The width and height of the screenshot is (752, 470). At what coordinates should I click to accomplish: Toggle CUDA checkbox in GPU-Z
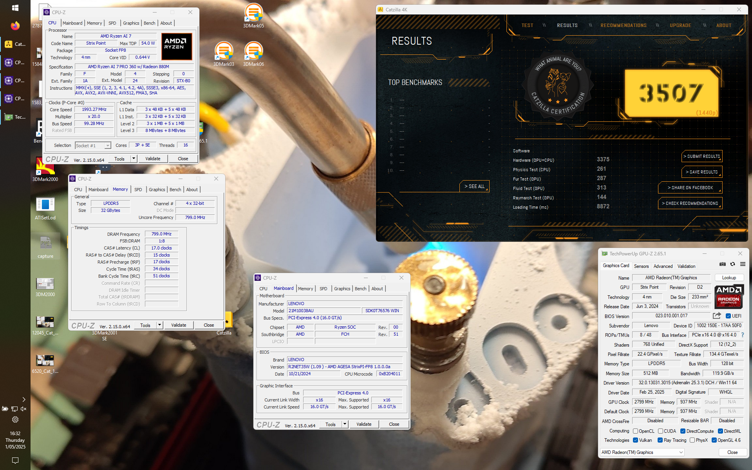(660, 431)
